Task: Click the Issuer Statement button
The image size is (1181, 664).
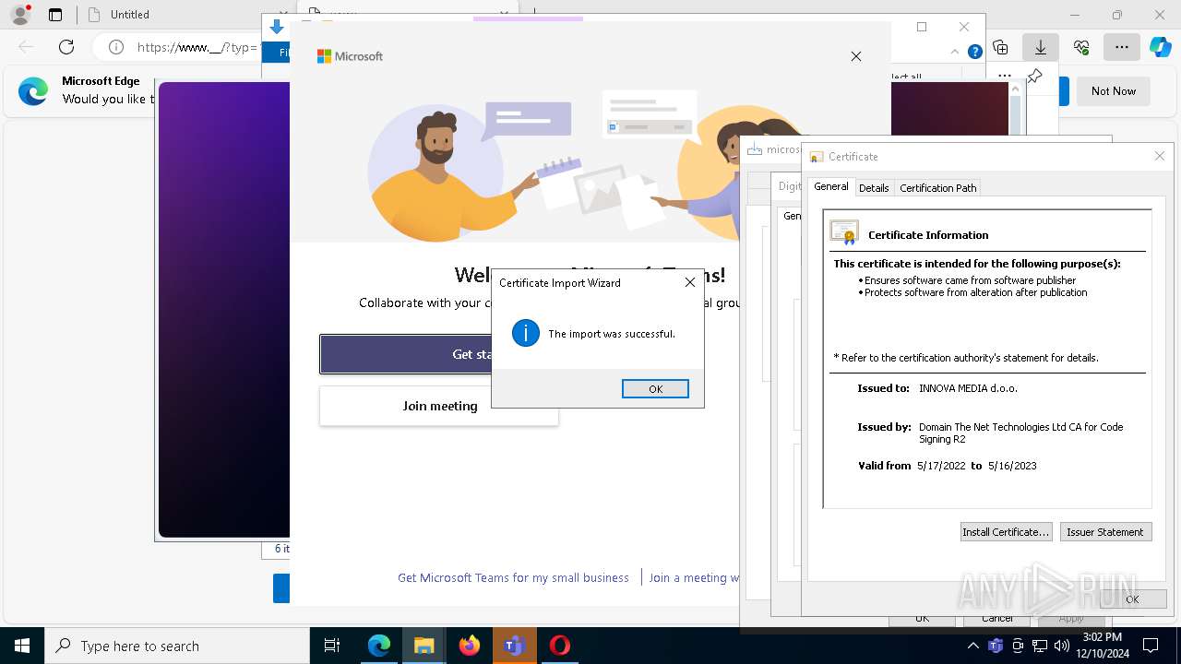Action: 1105,531
